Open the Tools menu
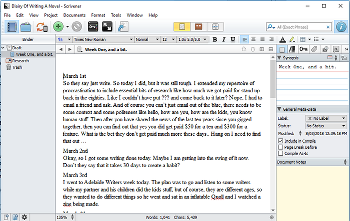350x221 pixels. [116, 15]
